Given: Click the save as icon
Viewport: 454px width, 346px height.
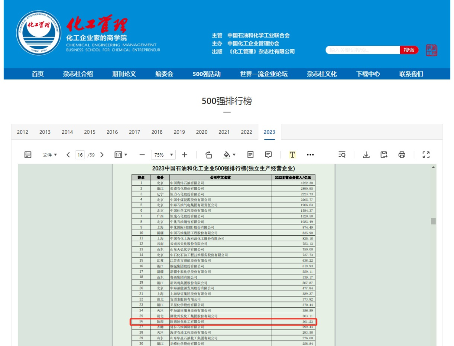Looking at the screenshot, I should pyautogui.click(x=384, y=155).
